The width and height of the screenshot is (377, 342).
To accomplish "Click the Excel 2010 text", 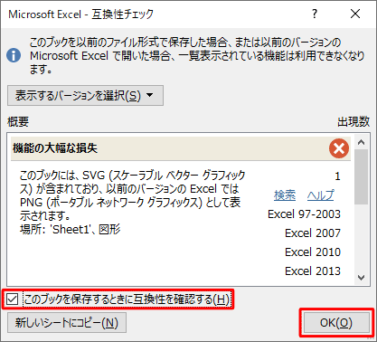I will pos(313,252).
